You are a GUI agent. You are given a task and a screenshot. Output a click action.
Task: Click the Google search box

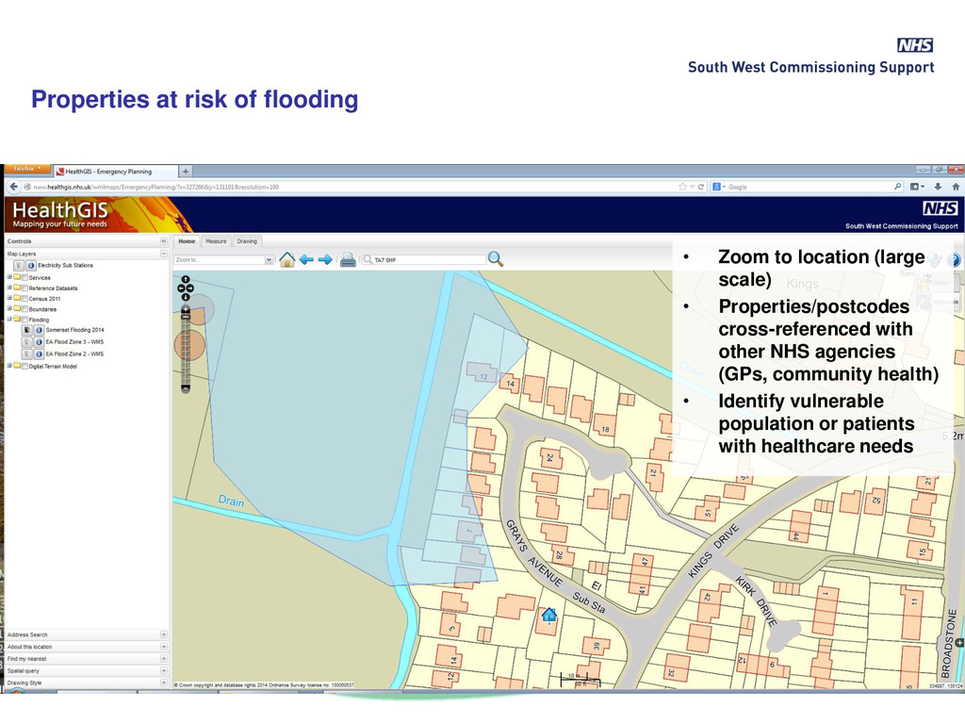[x=807, y=187]
